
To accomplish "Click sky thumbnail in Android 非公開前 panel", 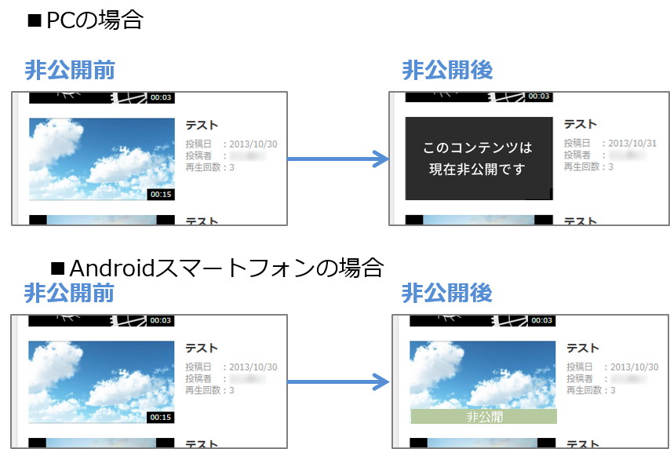I will [x=101, y=382].
